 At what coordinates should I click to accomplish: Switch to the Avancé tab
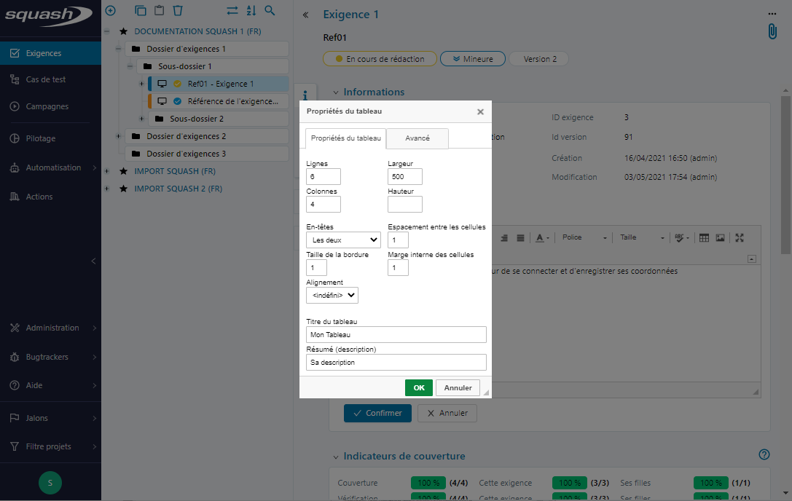click(x=417, y=138)
